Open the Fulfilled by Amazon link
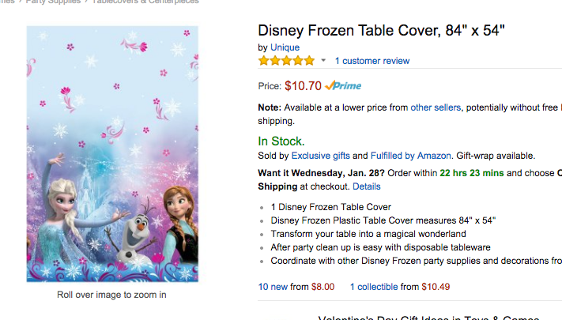Image resolution: width=562 pixels, height=320 pixels. click(411, 156)
